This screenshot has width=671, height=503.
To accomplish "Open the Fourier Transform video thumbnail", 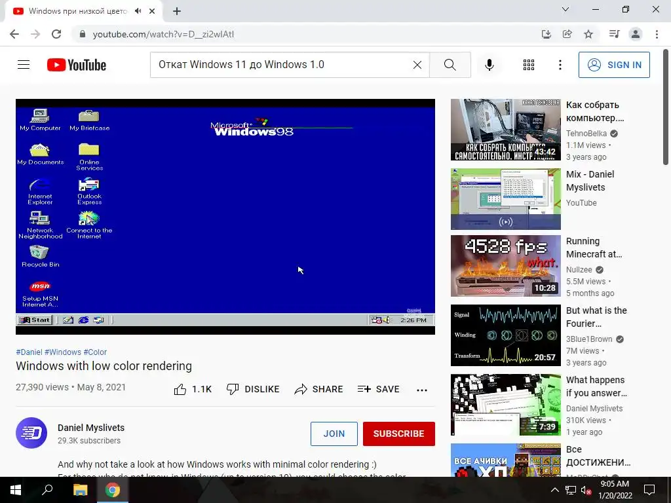I will [505, 335].
